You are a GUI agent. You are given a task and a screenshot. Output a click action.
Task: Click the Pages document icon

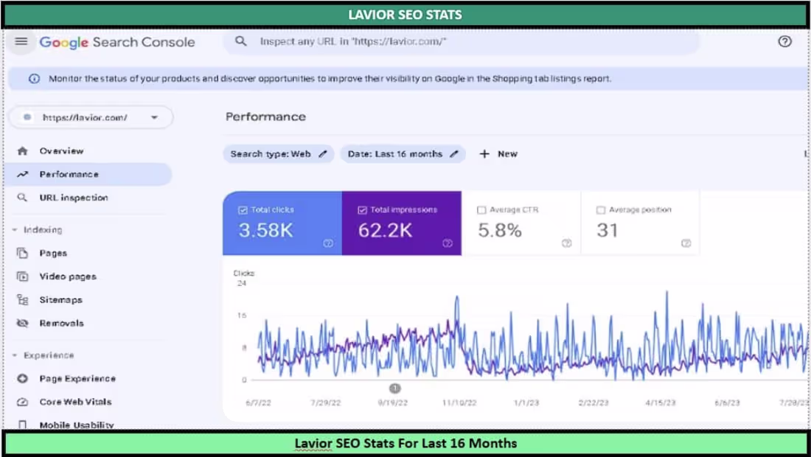click(x=22, y=253)
